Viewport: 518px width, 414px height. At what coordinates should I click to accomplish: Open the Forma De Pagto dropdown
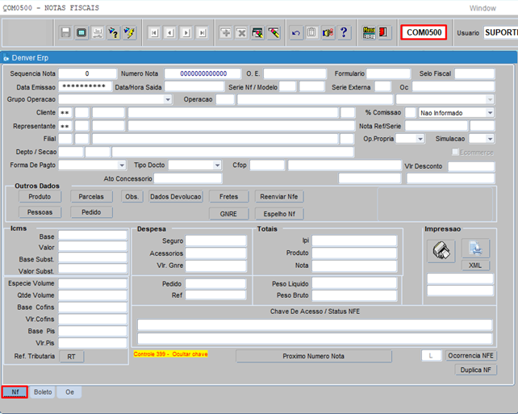click(x=122, y=165)
